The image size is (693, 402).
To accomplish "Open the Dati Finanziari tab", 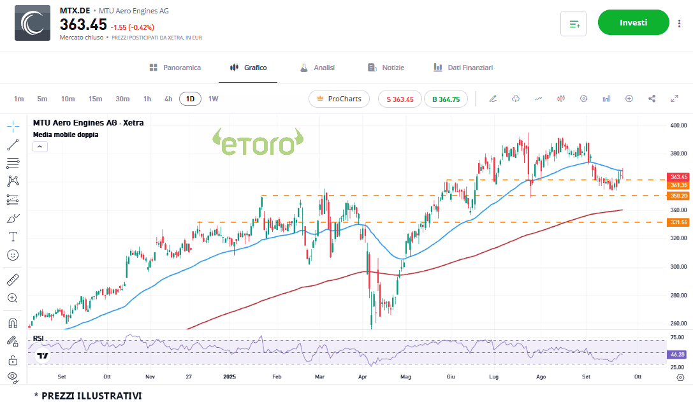I will tap(463, 68).
